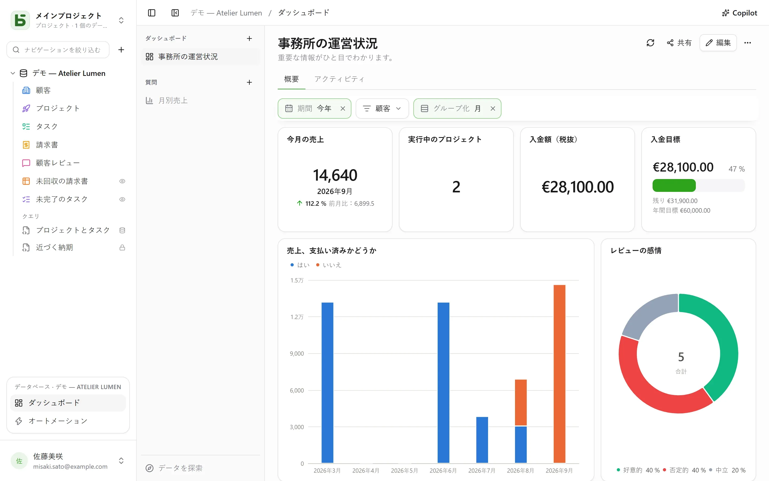Collapse the デモ — Atelier Lumen tree

tap(13, 73)
